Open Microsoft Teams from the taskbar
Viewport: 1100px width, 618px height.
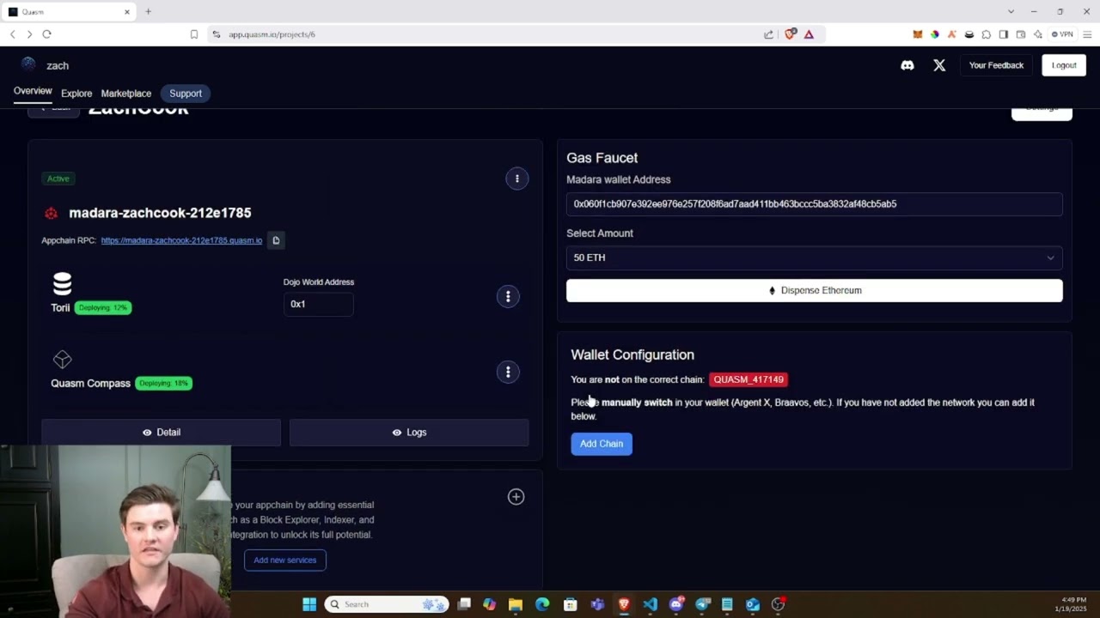click(x=597, y=604)
